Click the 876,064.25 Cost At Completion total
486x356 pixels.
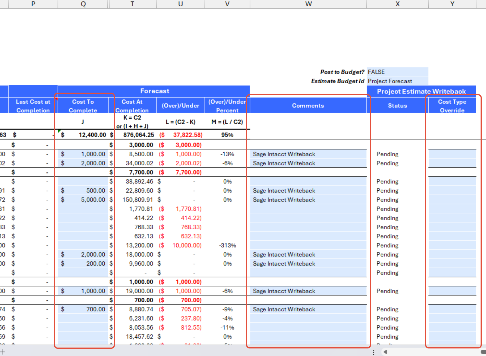133,135
